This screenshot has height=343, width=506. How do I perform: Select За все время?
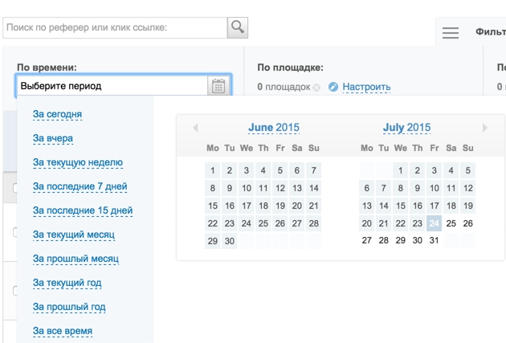pyautogui.click(x=63, y=331)
